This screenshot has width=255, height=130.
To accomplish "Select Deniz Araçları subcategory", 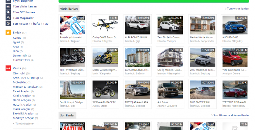I will (22, 100).
